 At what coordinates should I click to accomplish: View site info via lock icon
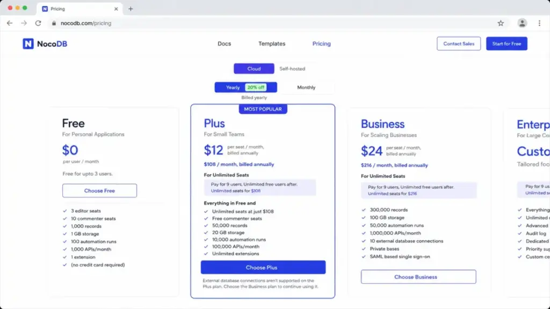click(54, 23)
